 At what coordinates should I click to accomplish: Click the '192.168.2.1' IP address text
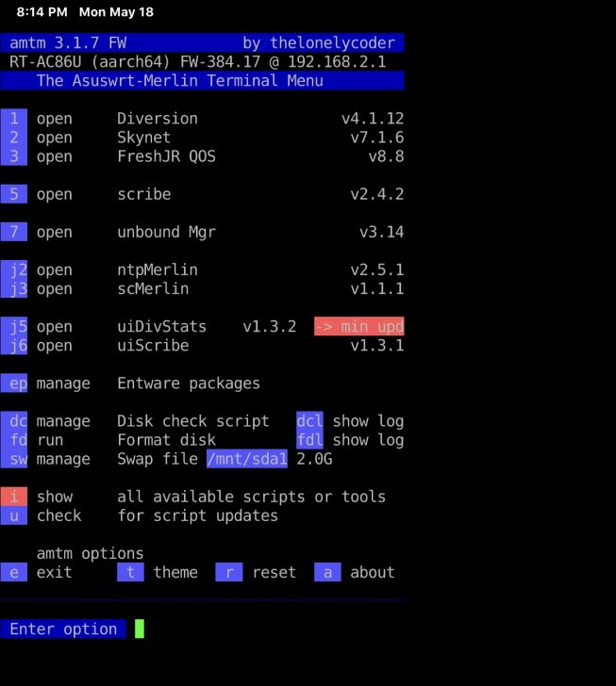point(337,61)
